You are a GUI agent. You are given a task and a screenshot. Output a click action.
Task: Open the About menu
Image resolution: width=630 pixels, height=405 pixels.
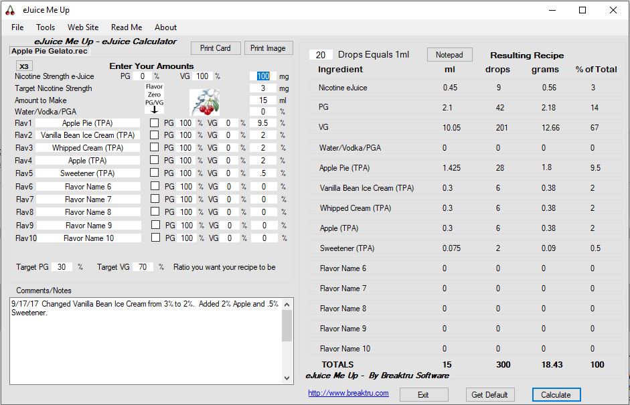point(165,27)
